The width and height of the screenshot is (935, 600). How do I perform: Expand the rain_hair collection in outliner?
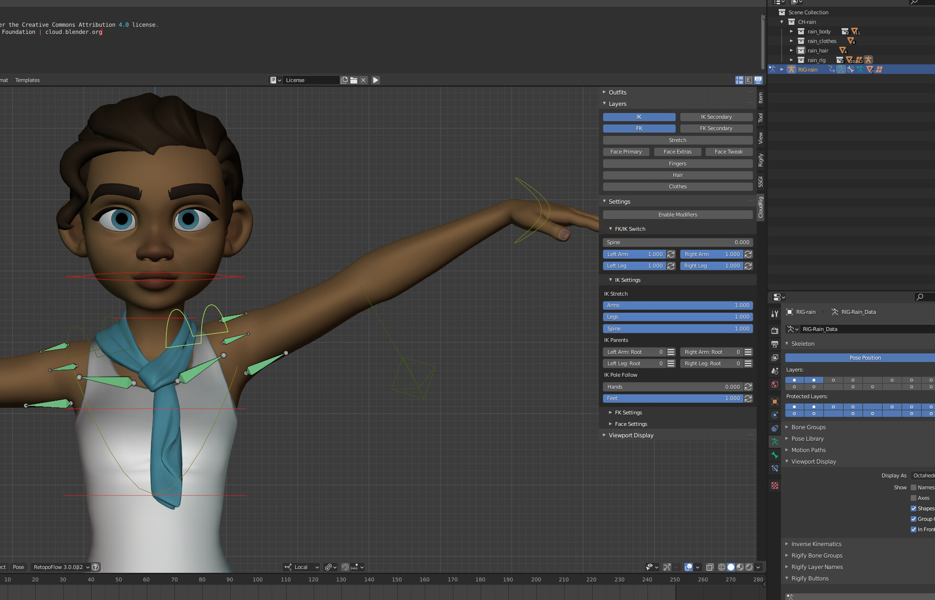791,51
